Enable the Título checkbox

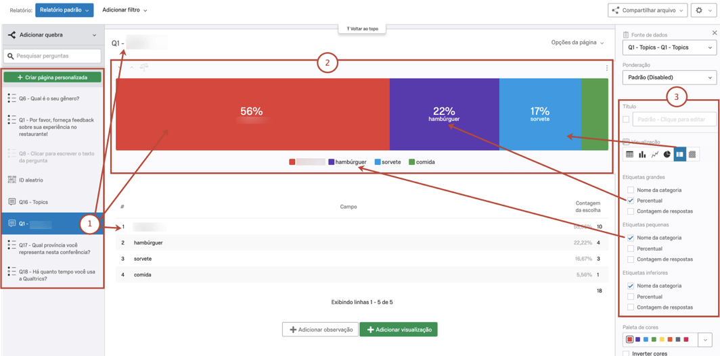626,120
